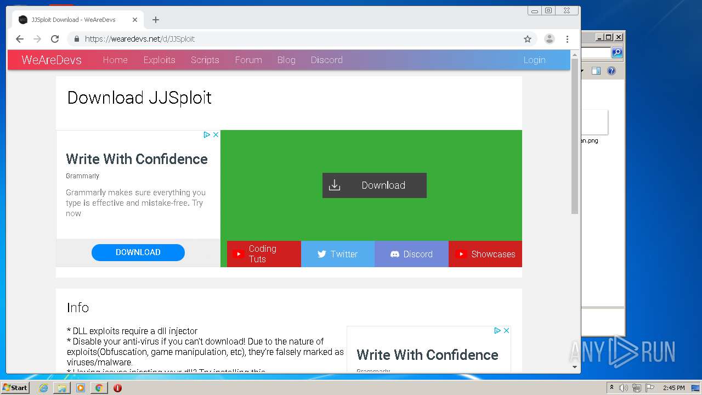Click the page scrollbar down arrow
The width and height of the screenshot is (702, 395).
pyautogui.click(x=575, y=367)
